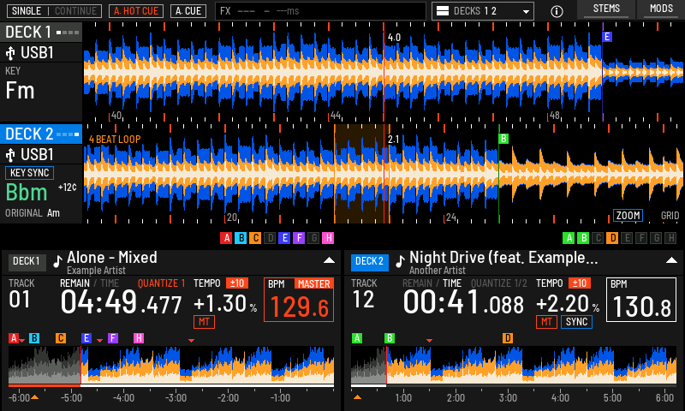Viewport: 685px width, 411px height.
Task: Click the DECK2 label in info panel
Action: pos(370,262)
